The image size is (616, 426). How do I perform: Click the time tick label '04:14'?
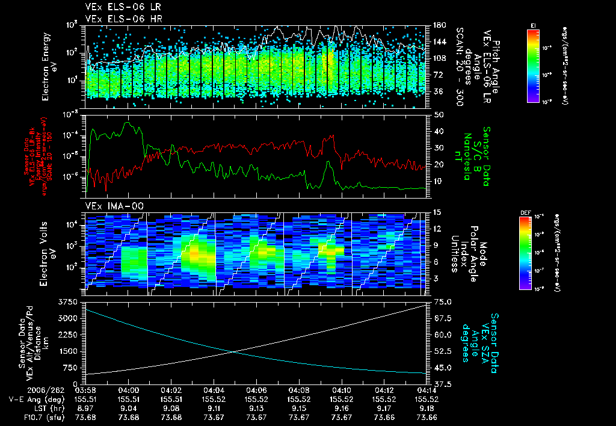coord(427,390)
